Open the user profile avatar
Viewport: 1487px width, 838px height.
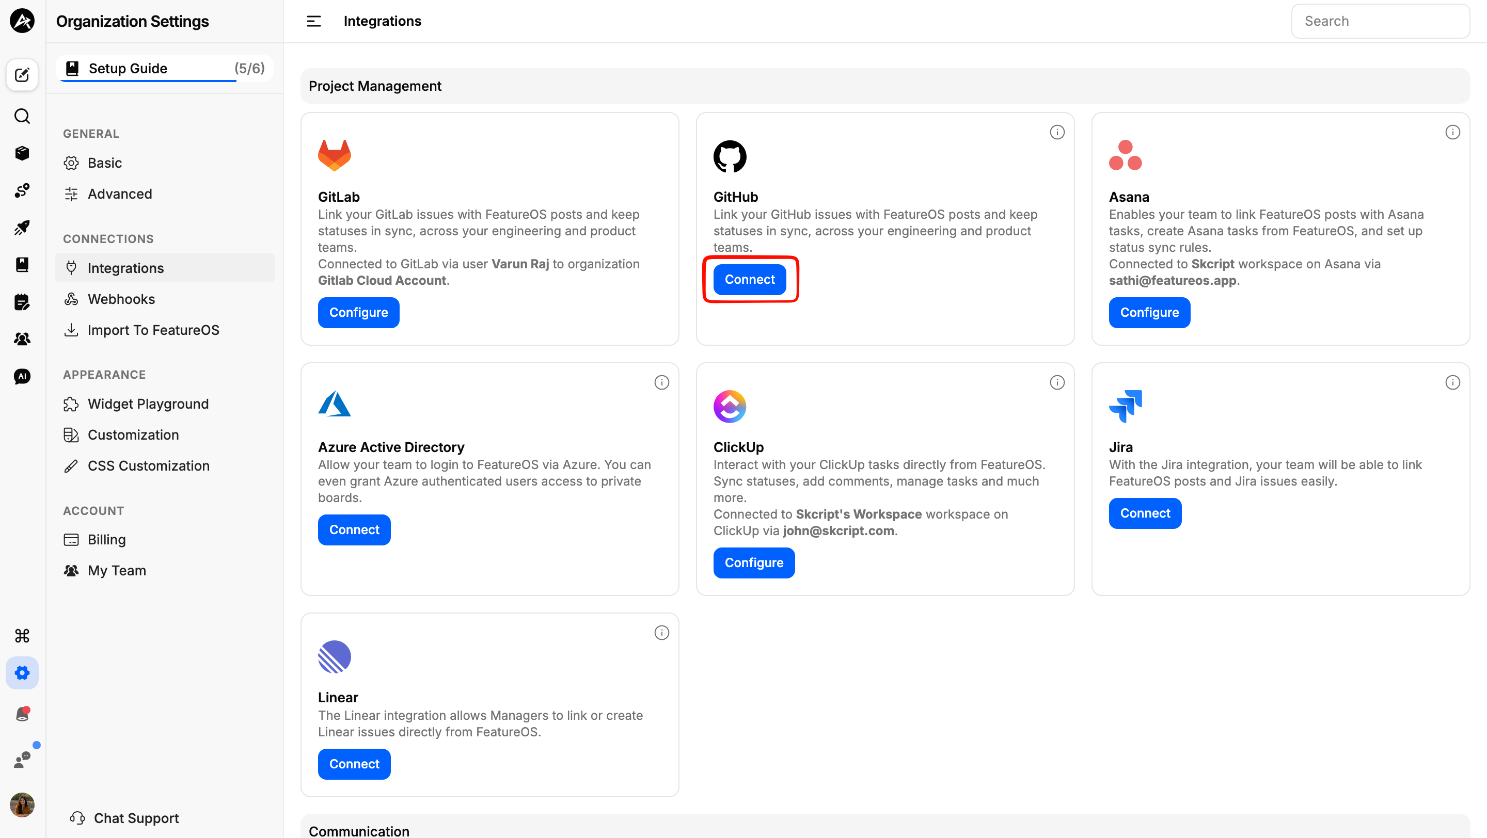22,804
